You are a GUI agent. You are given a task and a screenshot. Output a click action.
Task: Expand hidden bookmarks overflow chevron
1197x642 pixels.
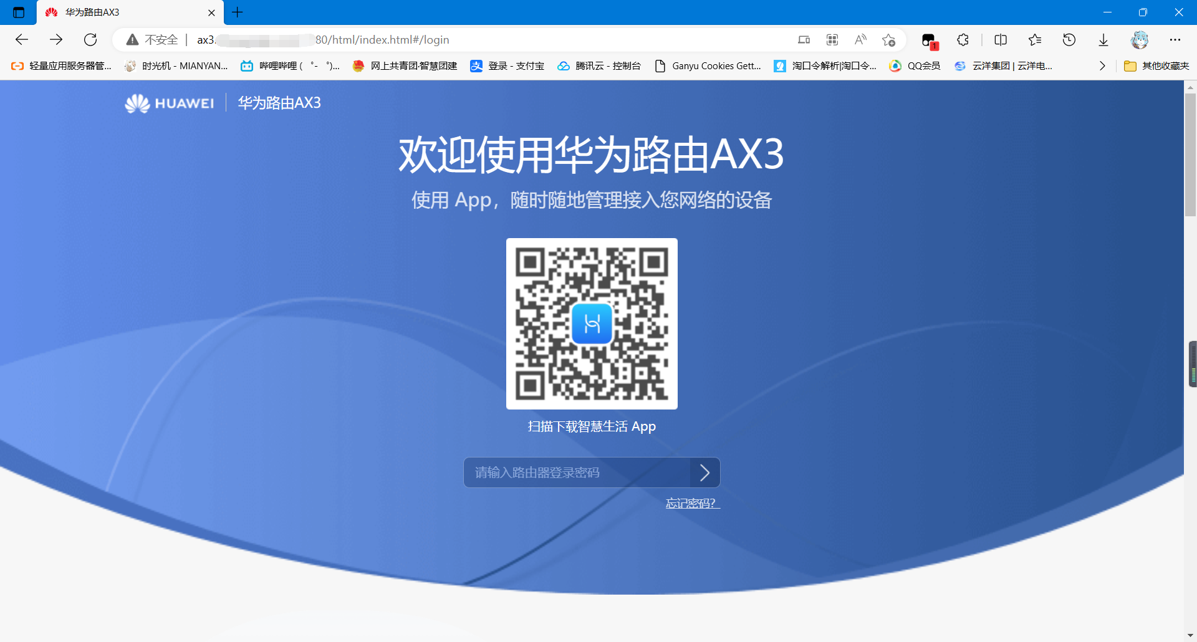pos(1102,66)
